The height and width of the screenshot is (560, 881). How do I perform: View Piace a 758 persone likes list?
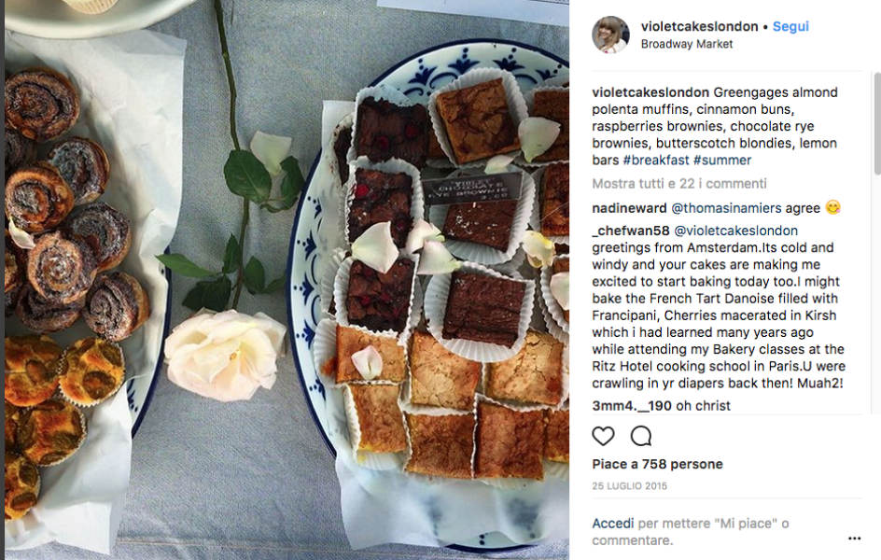[x=657, y=464]
